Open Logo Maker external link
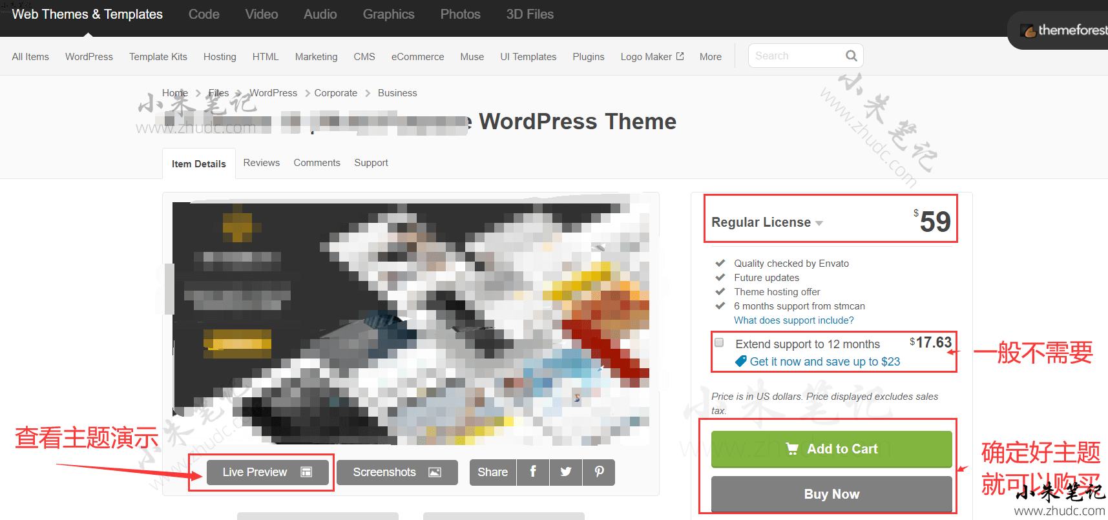 click(651, 57)
